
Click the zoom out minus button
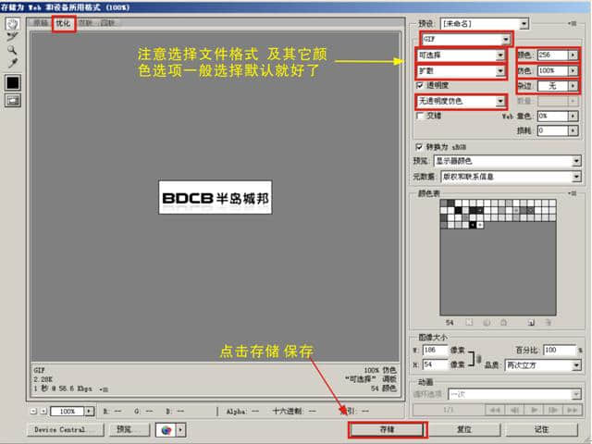pyautogui.click(x=34, y=411)
